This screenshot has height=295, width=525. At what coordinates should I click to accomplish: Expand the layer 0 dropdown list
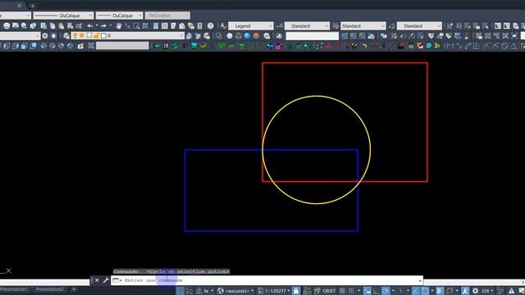tap(180, 35)
